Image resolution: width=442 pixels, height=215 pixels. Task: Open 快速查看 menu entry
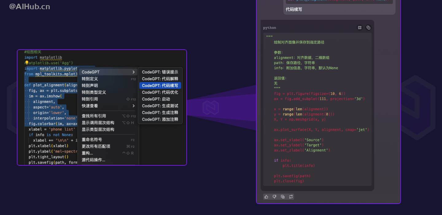tap(108, 106)
